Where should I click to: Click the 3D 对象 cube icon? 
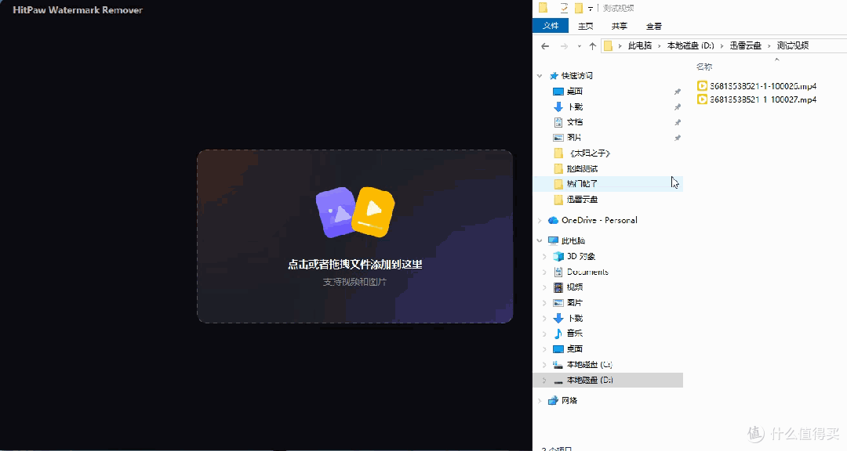point(558,256)
